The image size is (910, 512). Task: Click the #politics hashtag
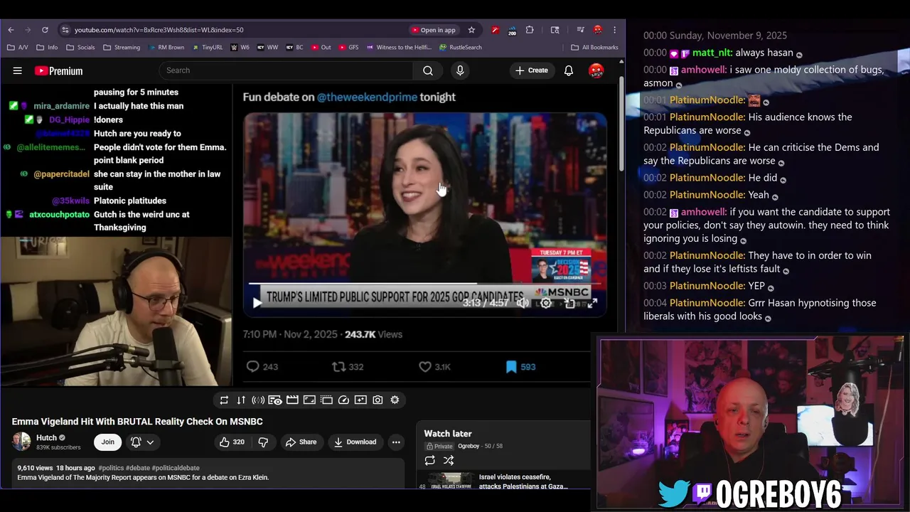click(111, 468)
